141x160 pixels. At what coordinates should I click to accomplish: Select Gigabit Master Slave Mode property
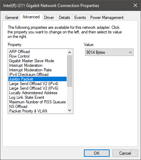coord(38,61)
